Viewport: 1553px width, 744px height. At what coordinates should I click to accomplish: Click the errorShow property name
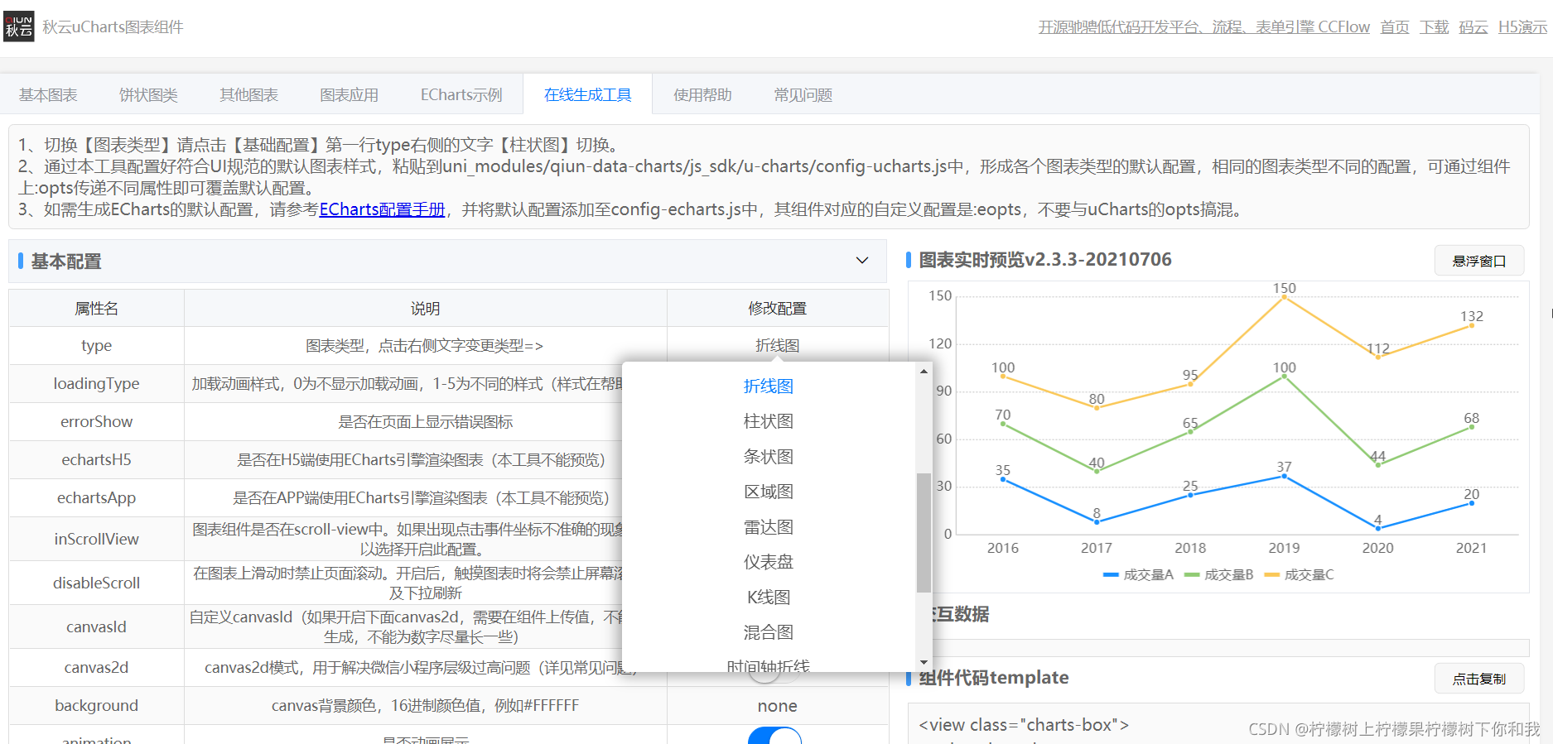96,422
